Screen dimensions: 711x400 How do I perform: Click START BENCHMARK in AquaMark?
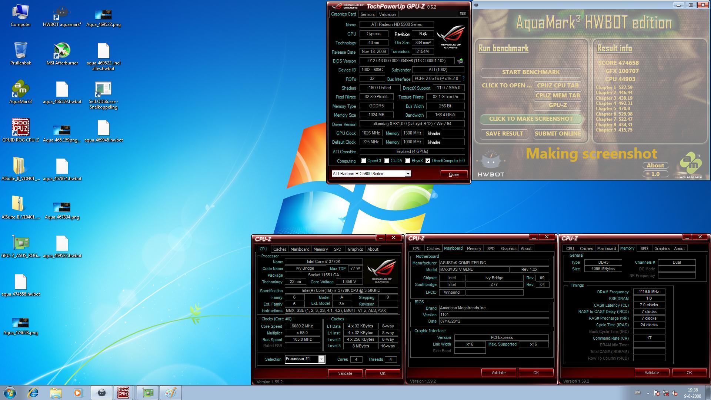(x=531, y=72)
